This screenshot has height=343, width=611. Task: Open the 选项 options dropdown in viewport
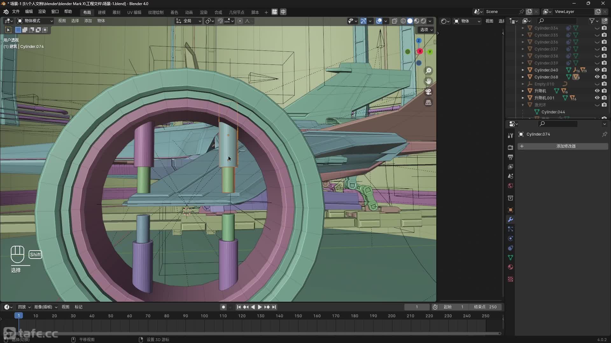[x=426, y=30]
